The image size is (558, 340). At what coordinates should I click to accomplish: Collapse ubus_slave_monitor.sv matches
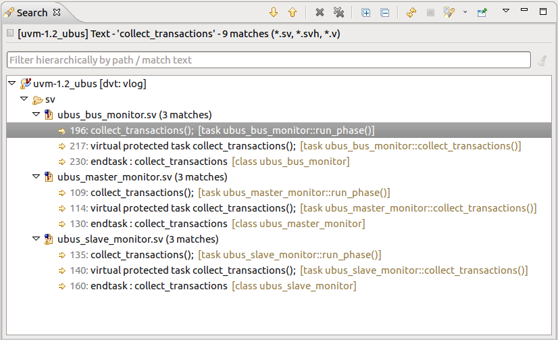tap(36, 239)
